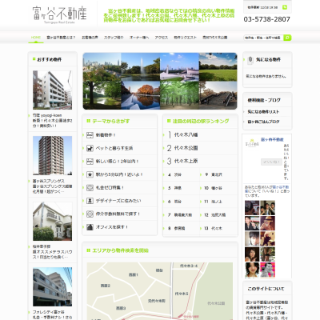The width and height of the screenshot is (320, 320).
Task: Click the Facebook Like button
Action: point(271,162)
